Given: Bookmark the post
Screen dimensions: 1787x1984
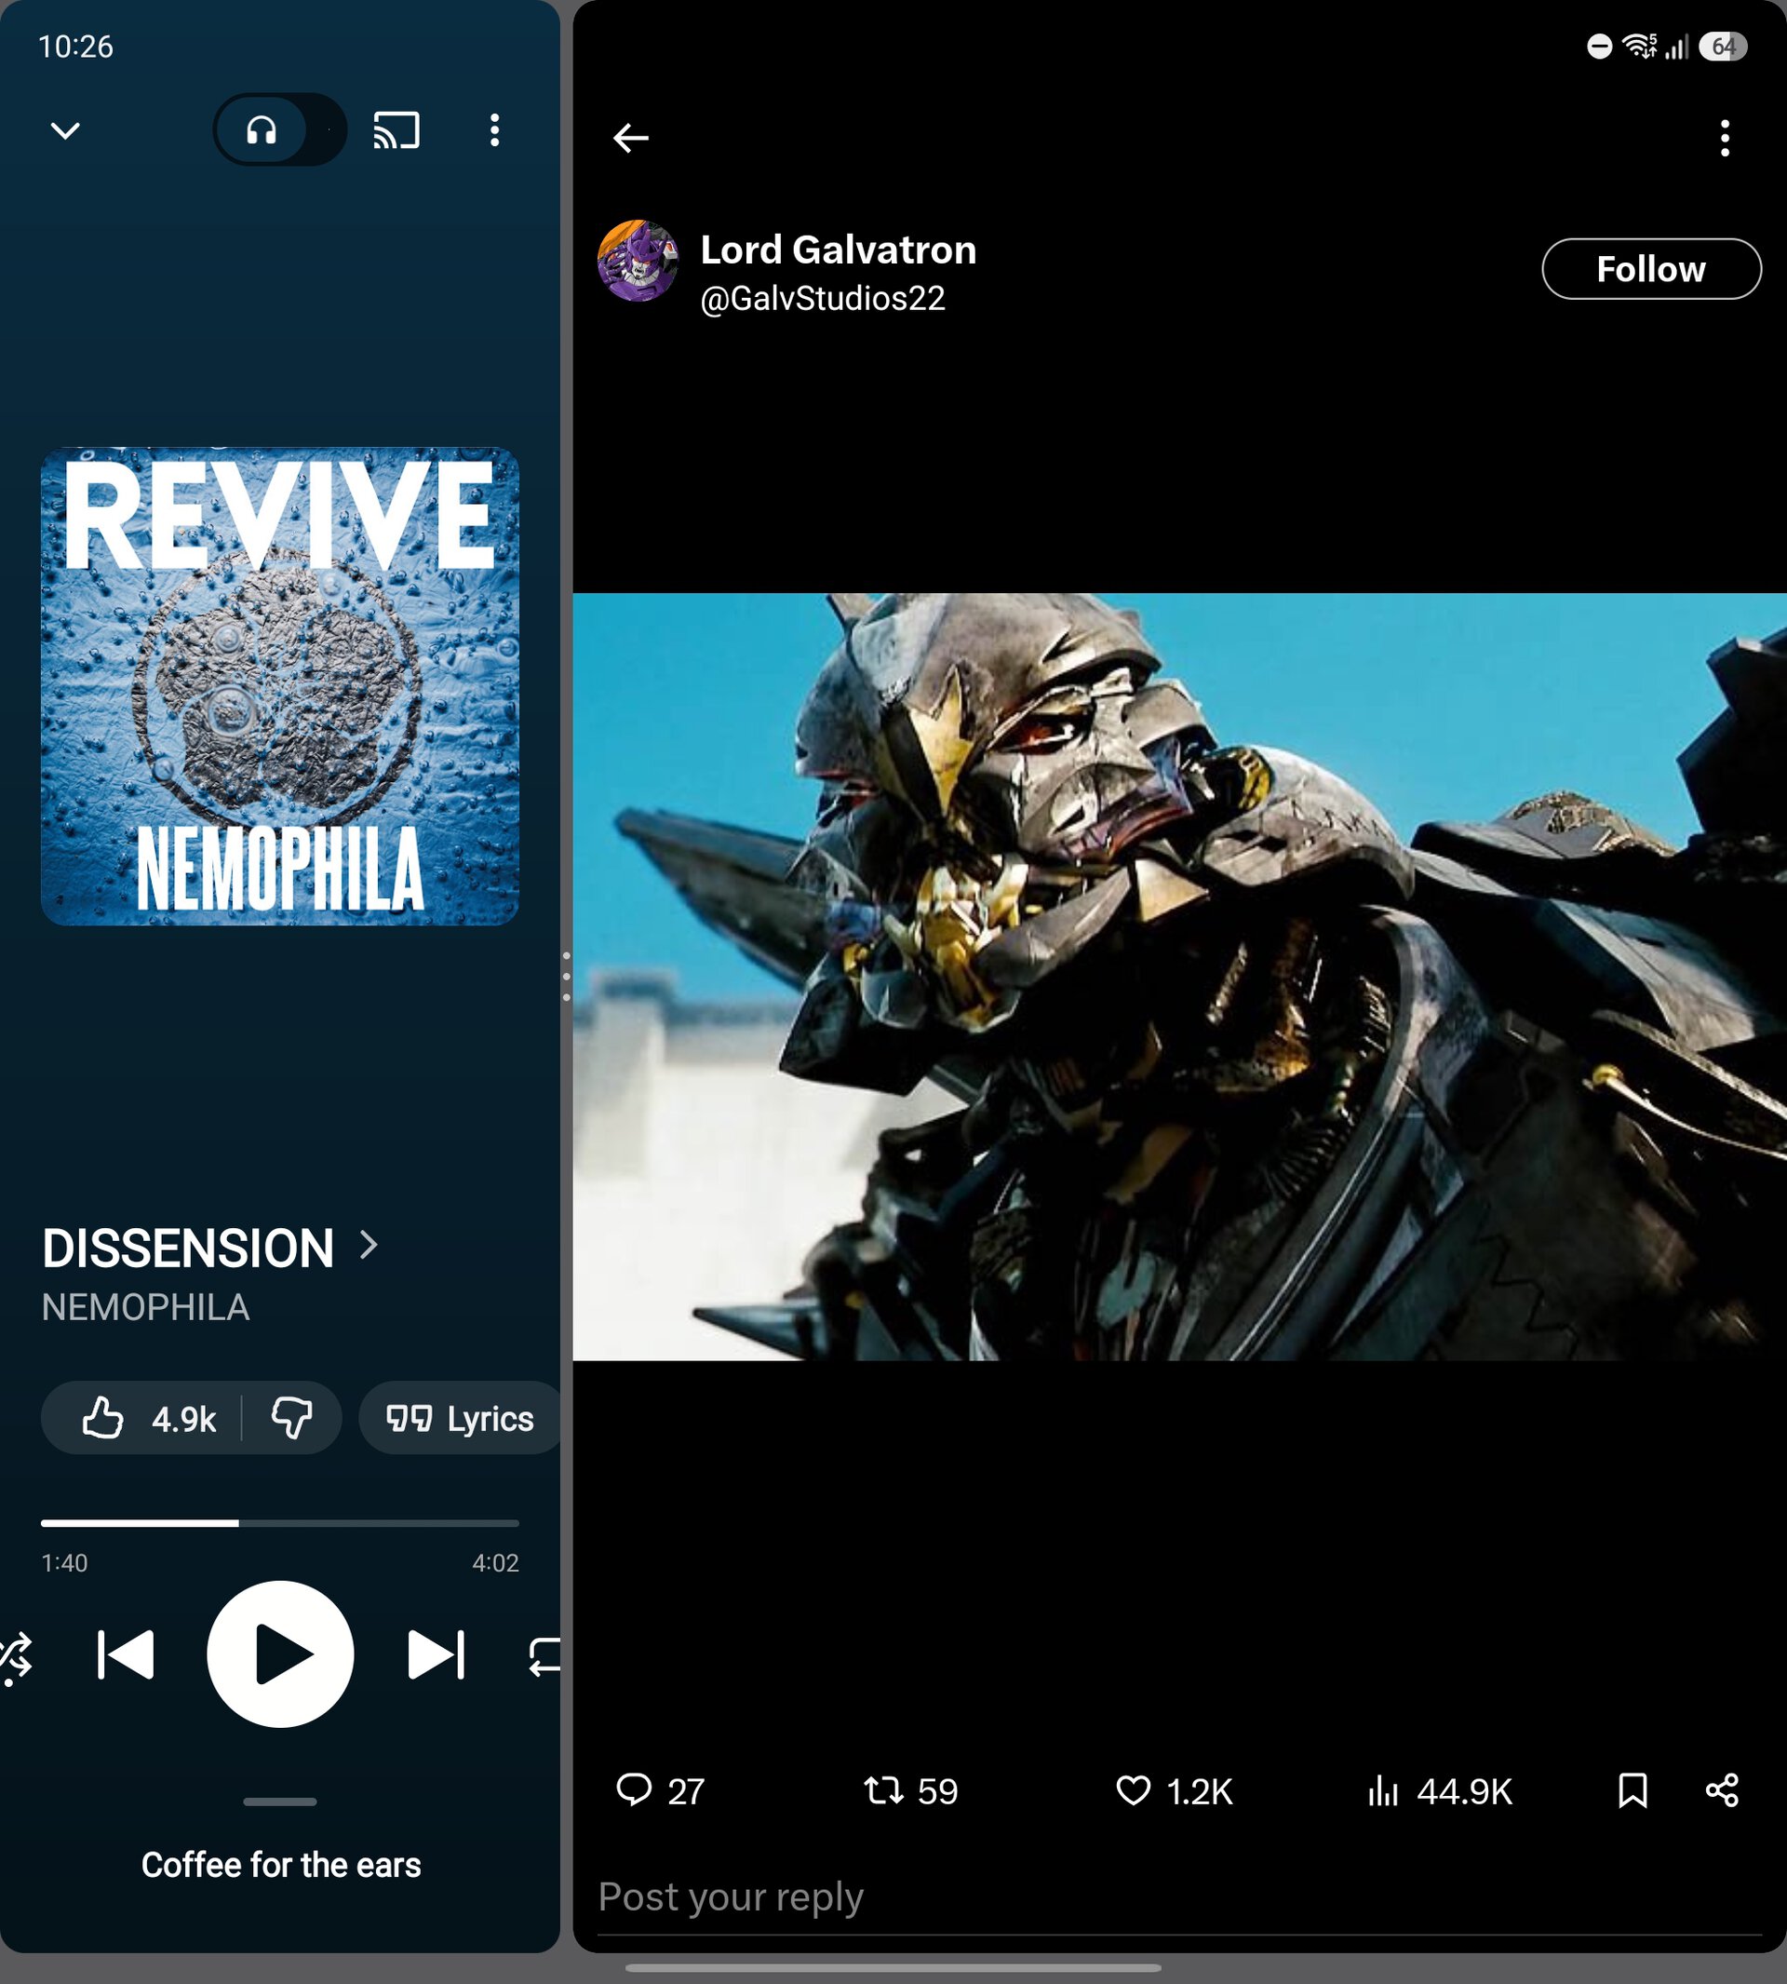Looking at the screenshot, I should (1632, 1790).
